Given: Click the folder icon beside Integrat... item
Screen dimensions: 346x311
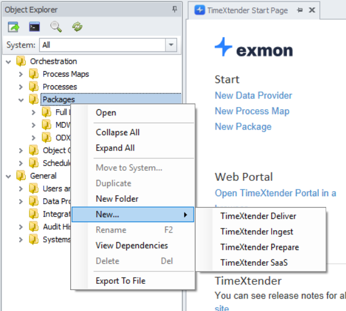Looking at the screenshot, I should pyautogui.click(x=33, y=214).
